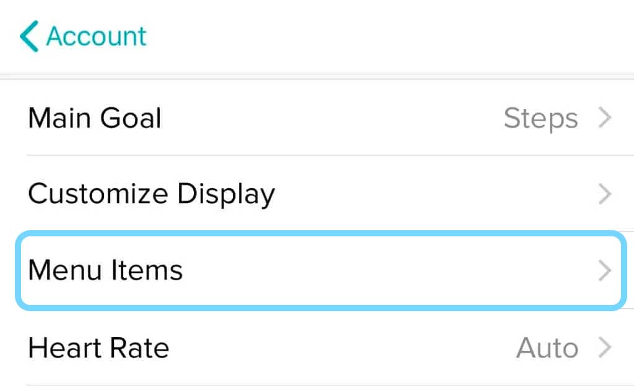Viewport: 634px width, 391px height.
Task: Click the word Items in Menu Items
Action: click(x=147, y=270)
